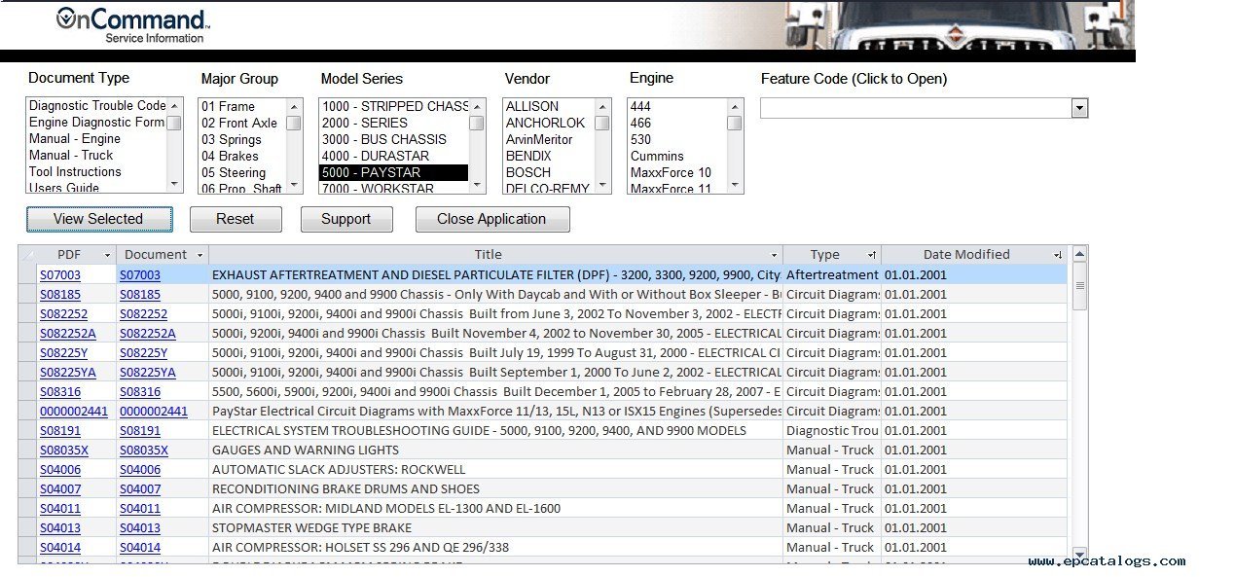This screenshot has width=1235, height=577.
Task: Click Document Type list scroll-down arrow
Action: pos(175,185)
